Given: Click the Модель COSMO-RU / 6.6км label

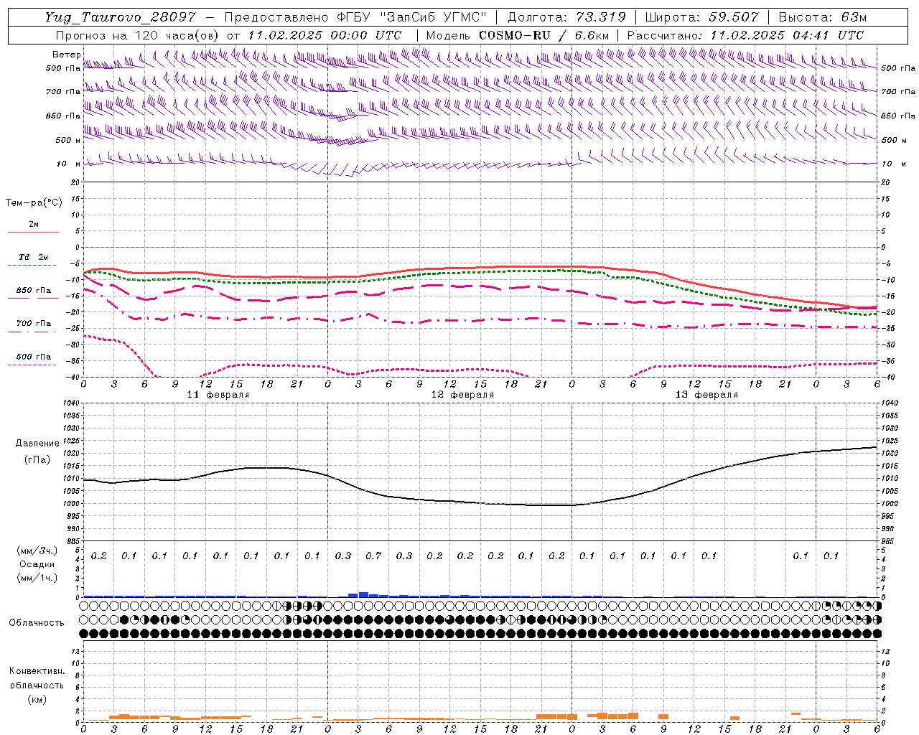Looking at the screenshot, I should 518,35.
